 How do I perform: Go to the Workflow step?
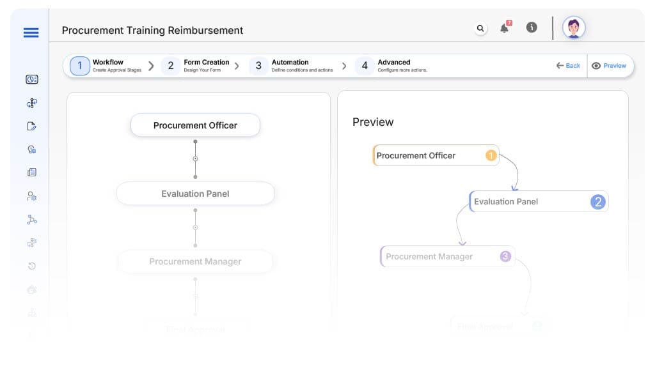point(107,66)
